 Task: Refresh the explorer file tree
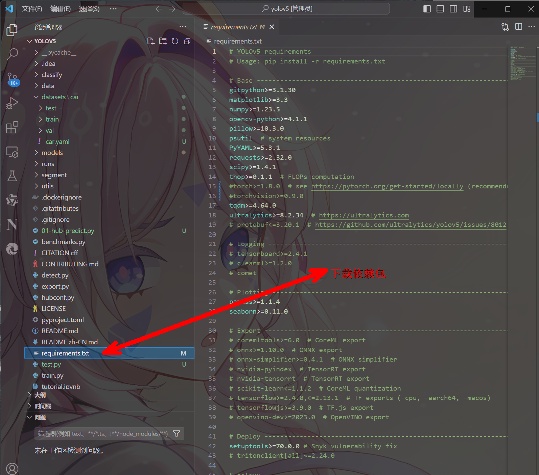coord(175,41)
